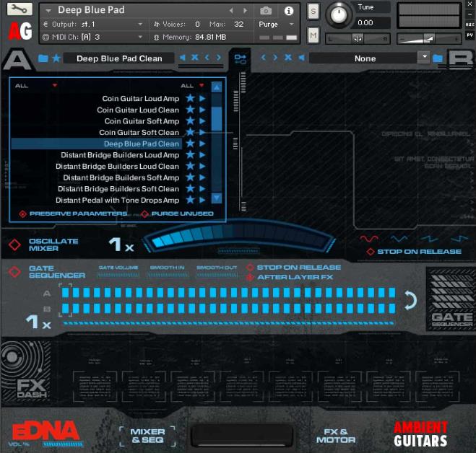This screenshot has width=476, height=453.
Task: Open the right ALL filter dropdown
Action: [x=192, y=86]
